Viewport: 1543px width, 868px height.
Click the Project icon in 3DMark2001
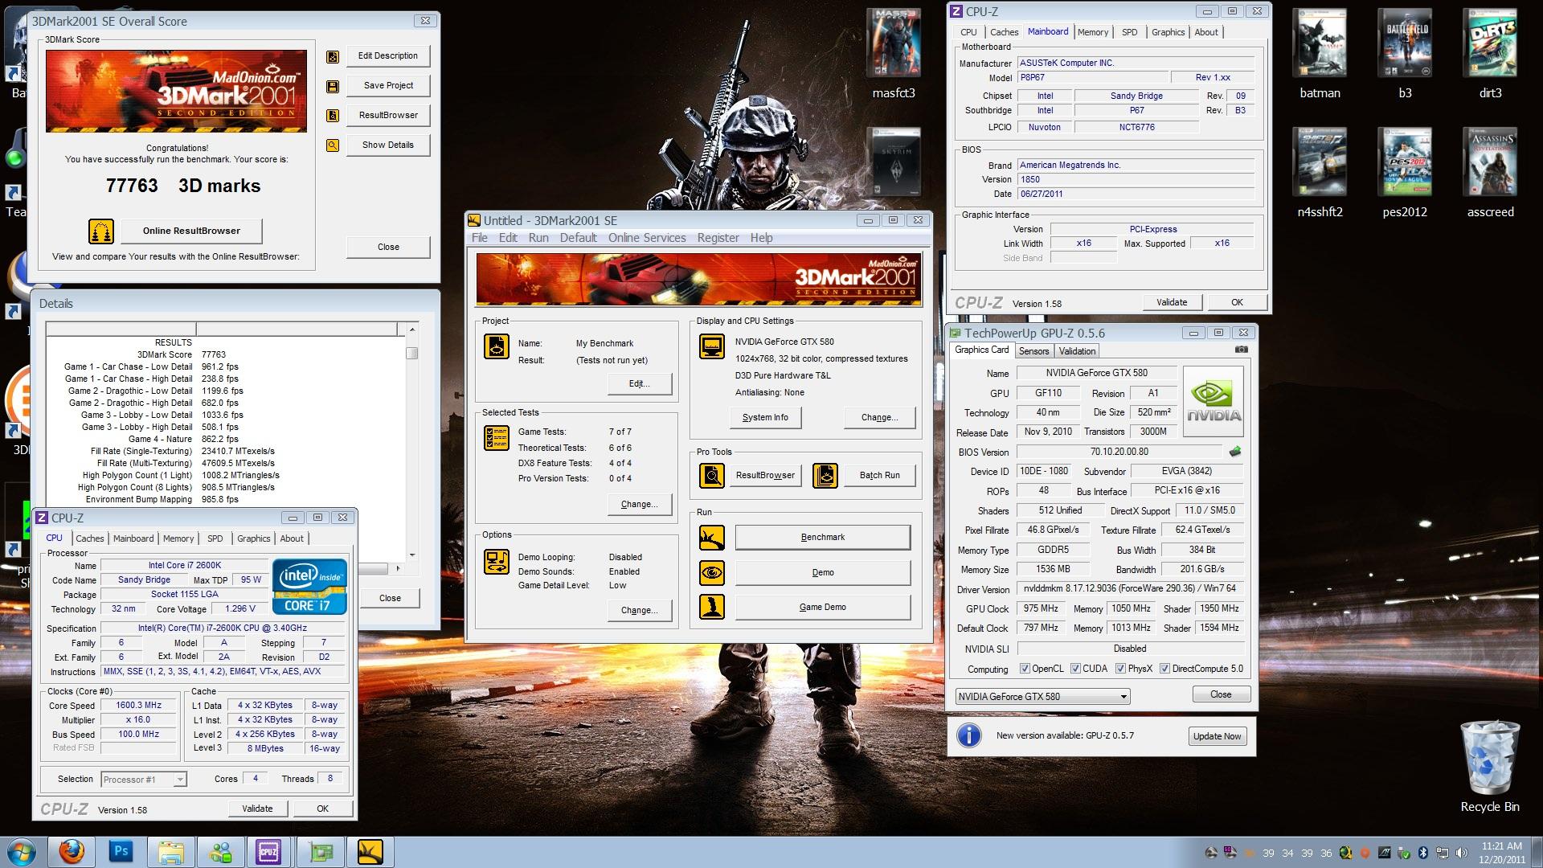497,346
